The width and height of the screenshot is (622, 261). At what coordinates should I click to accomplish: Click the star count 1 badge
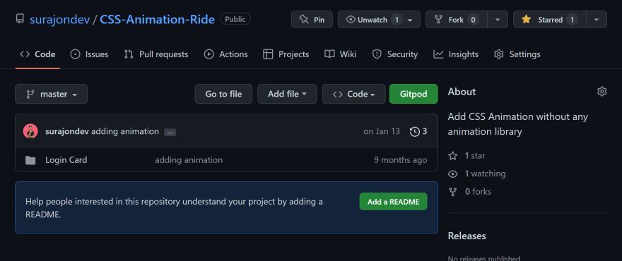pos(572,20)
